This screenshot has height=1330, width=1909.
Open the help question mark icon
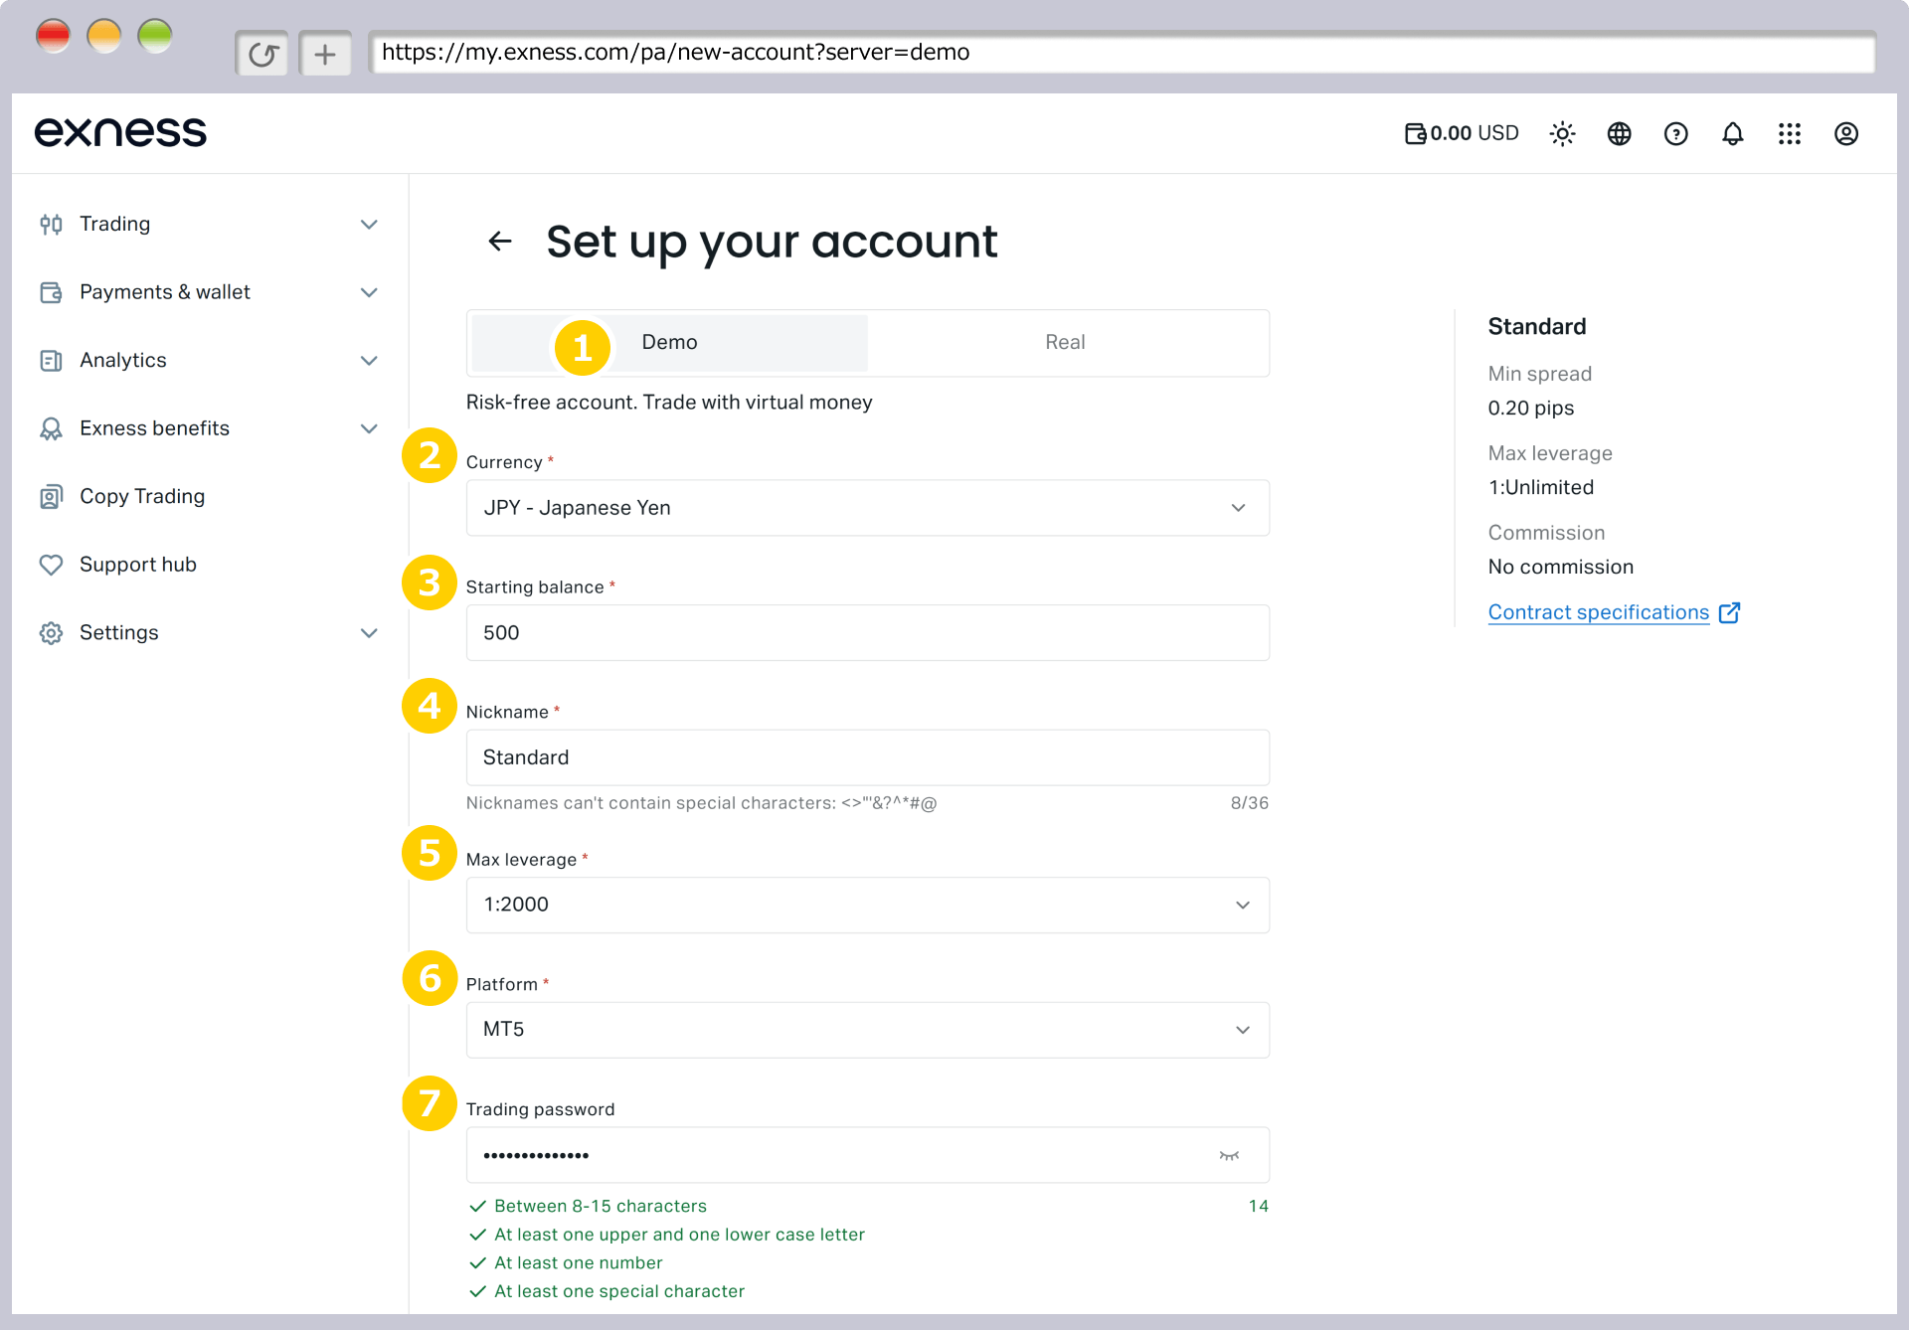click(1675, 133)
